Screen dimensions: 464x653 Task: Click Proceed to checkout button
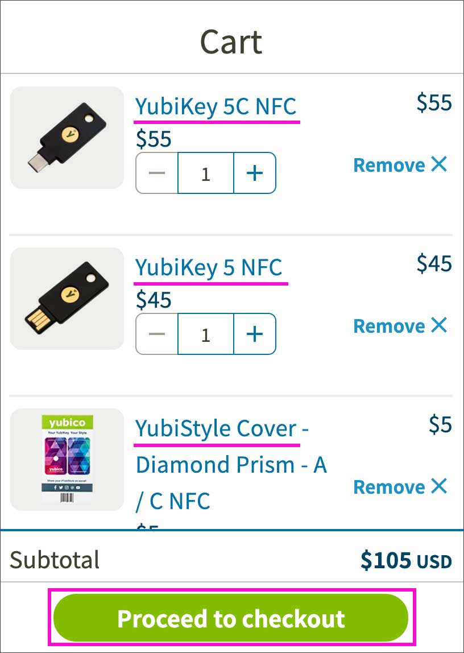point(231,618)
